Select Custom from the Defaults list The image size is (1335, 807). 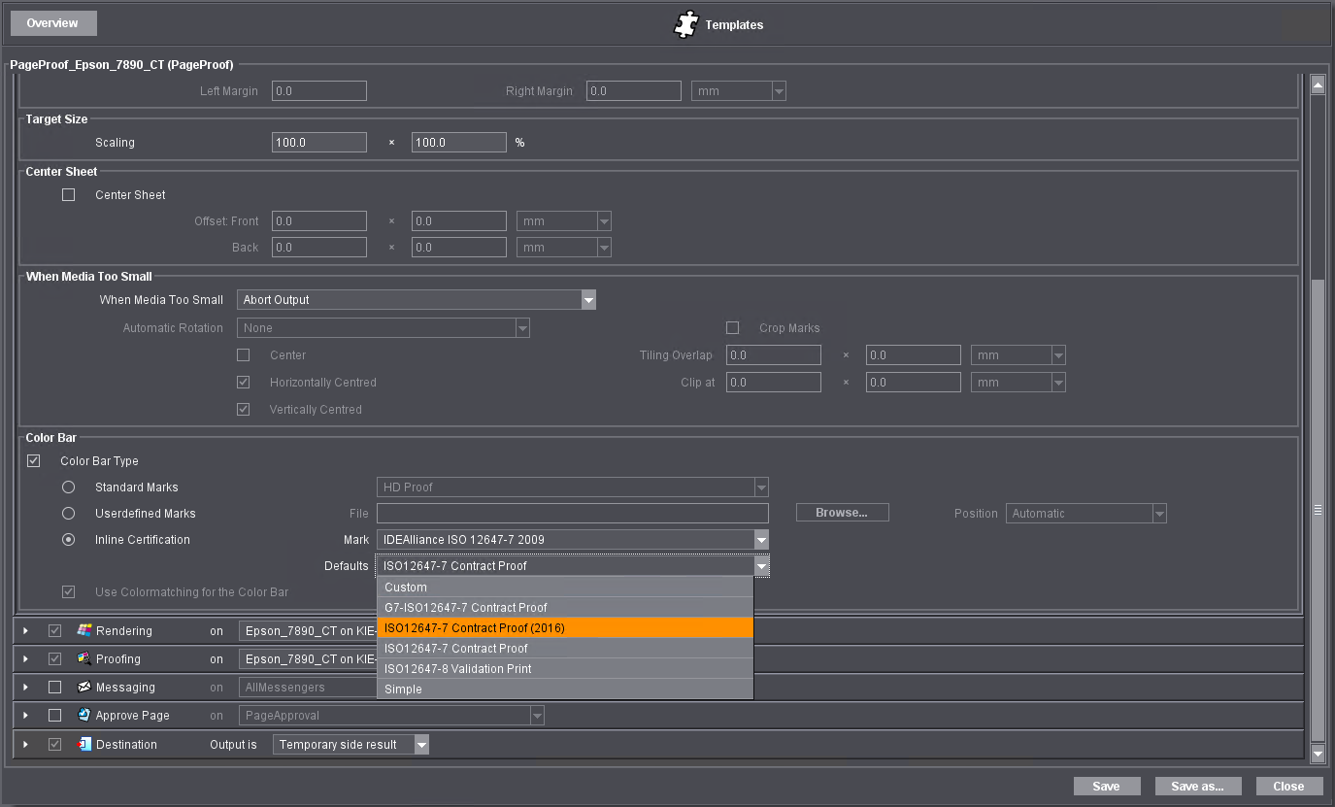pos(565,587)
